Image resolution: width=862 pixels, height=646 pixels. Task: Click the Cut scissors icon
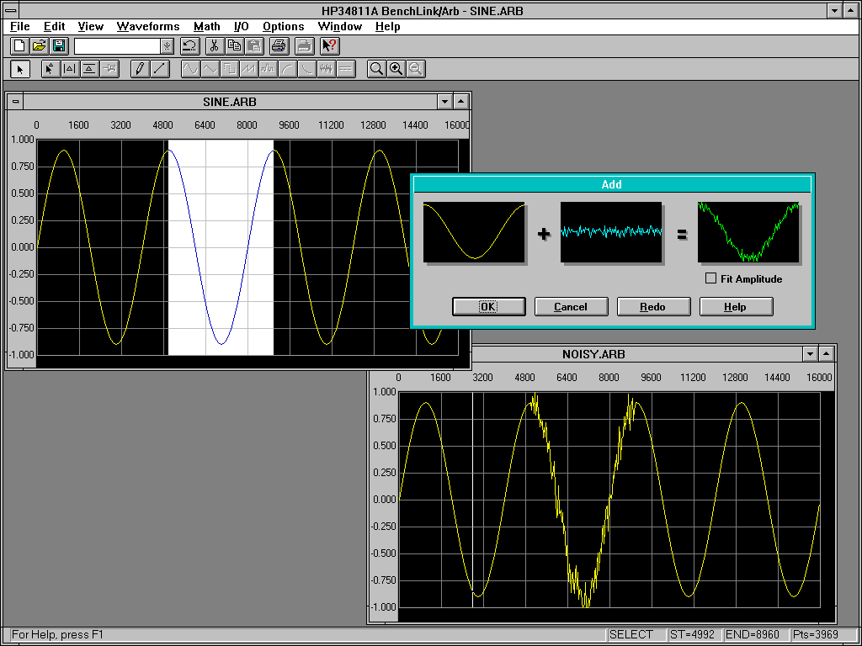point(214,45)
